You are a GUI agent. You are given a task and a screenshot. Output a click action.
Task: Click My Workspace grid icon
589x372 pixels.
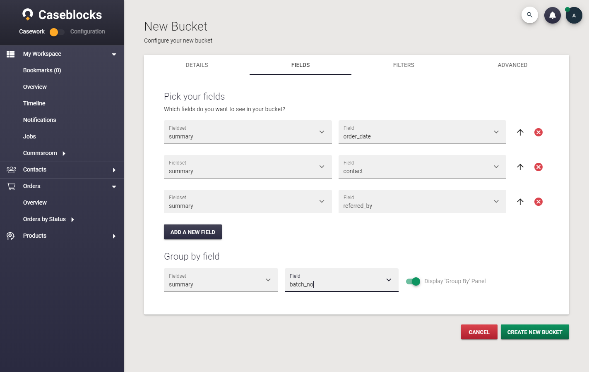pyautogui.click(x=11, y=54)
